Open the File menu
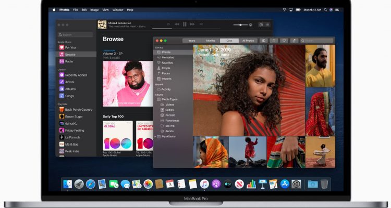 point(75,10)
